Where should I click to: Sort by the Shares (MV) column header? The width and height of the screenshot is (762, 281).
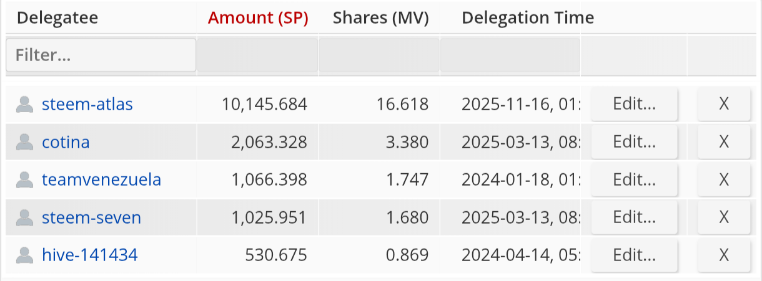pos(380,18)
